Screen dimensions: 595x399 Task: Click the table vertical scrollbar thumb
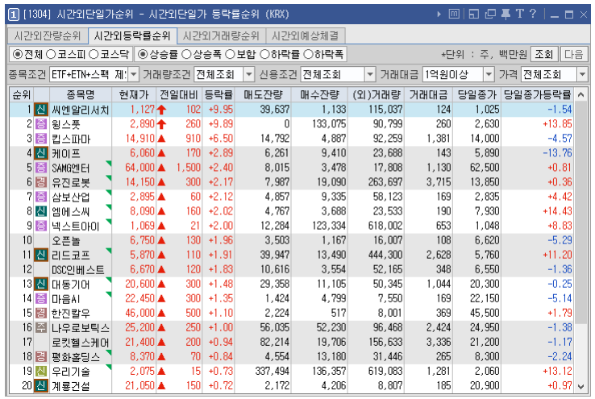click(580, 213)
